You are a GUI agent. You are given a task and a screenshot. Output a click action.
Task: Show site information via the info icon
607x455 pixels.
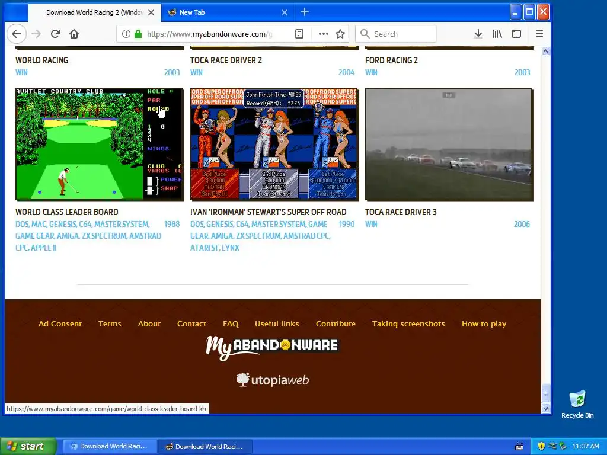click(x=126, y=34)
